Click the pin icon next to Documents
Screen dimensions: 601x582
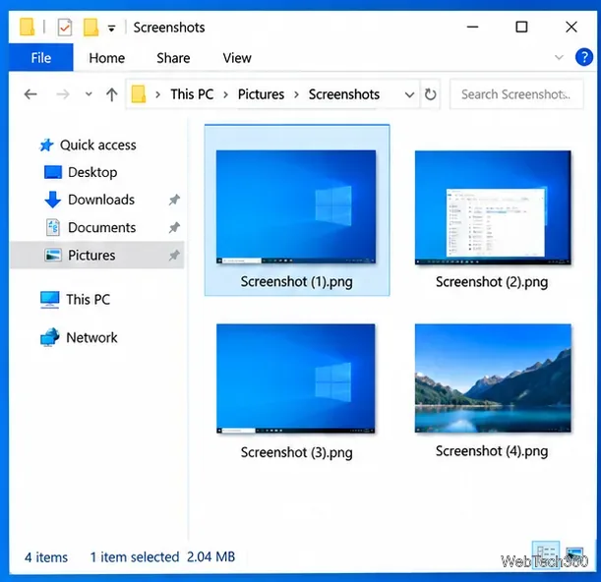pos(174,227)
